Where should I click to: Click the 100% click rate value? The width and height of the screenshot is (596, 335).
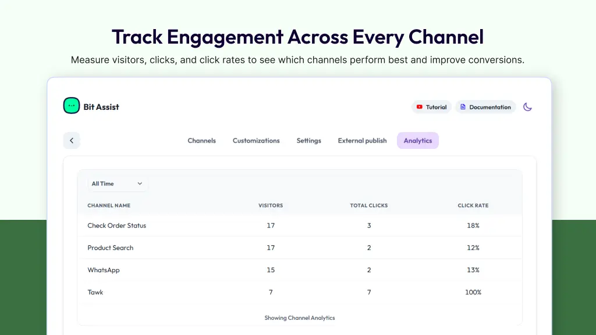tap(473, 292)
